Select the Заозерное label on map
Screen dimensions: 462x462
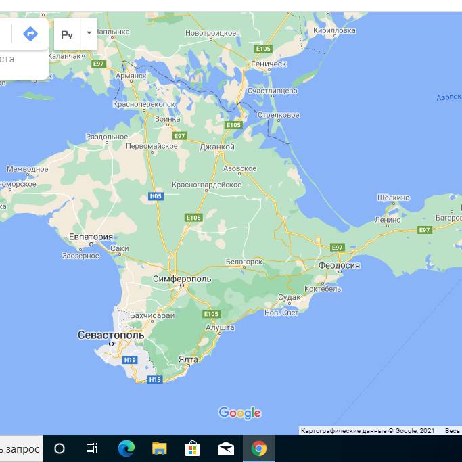pos(80,256)
